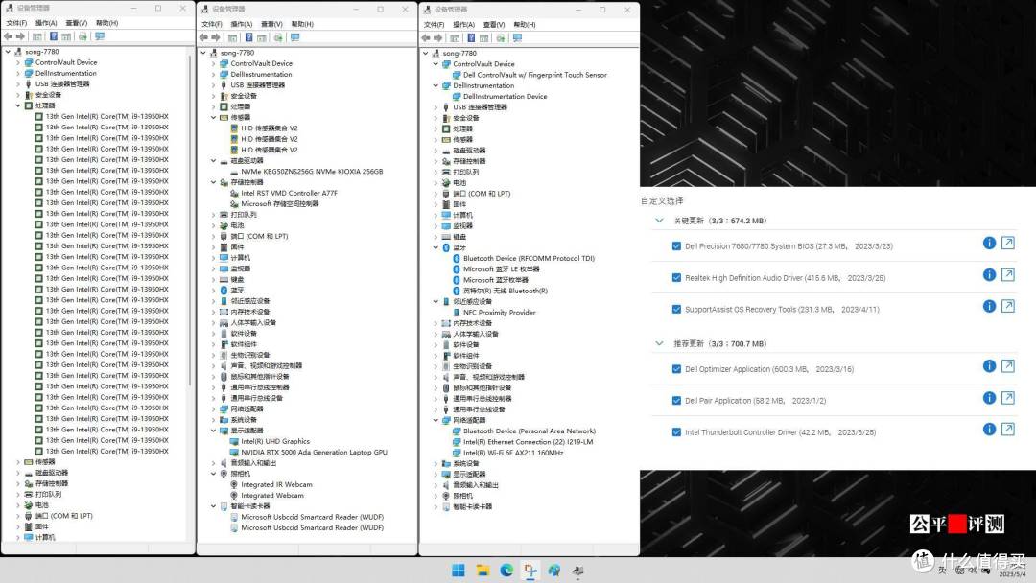
Task: Click the Help question mark toolbar icon
Action: click(54, 37)
